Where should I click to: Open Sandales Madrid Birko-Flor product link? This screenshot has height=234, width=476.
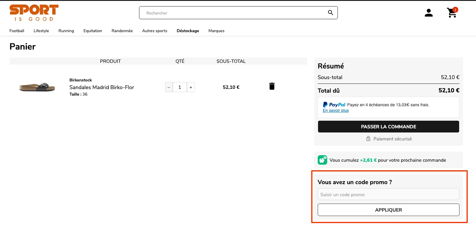click(x=102, y=87)
